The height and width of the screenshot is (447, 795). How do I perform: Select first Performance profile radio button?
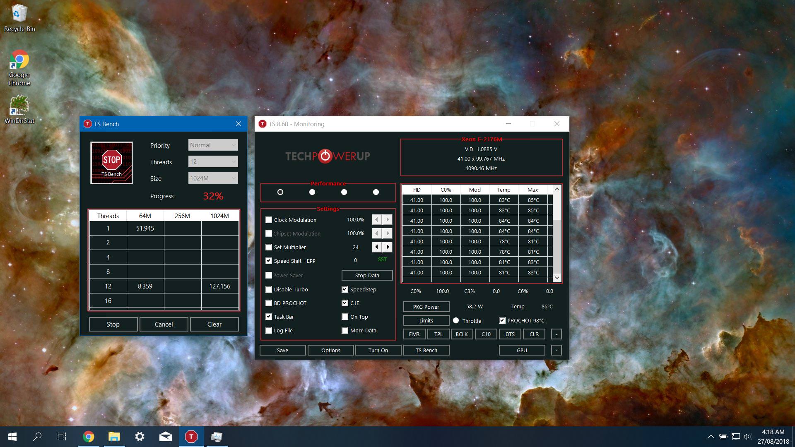pos(280,192)
